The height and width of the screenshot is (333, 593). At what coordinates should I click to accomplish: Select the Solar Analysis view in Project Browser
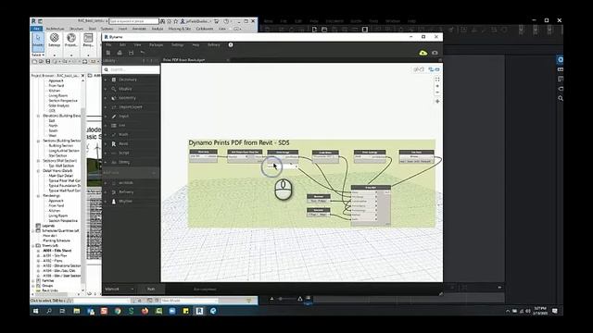click(x=58, y=105)
